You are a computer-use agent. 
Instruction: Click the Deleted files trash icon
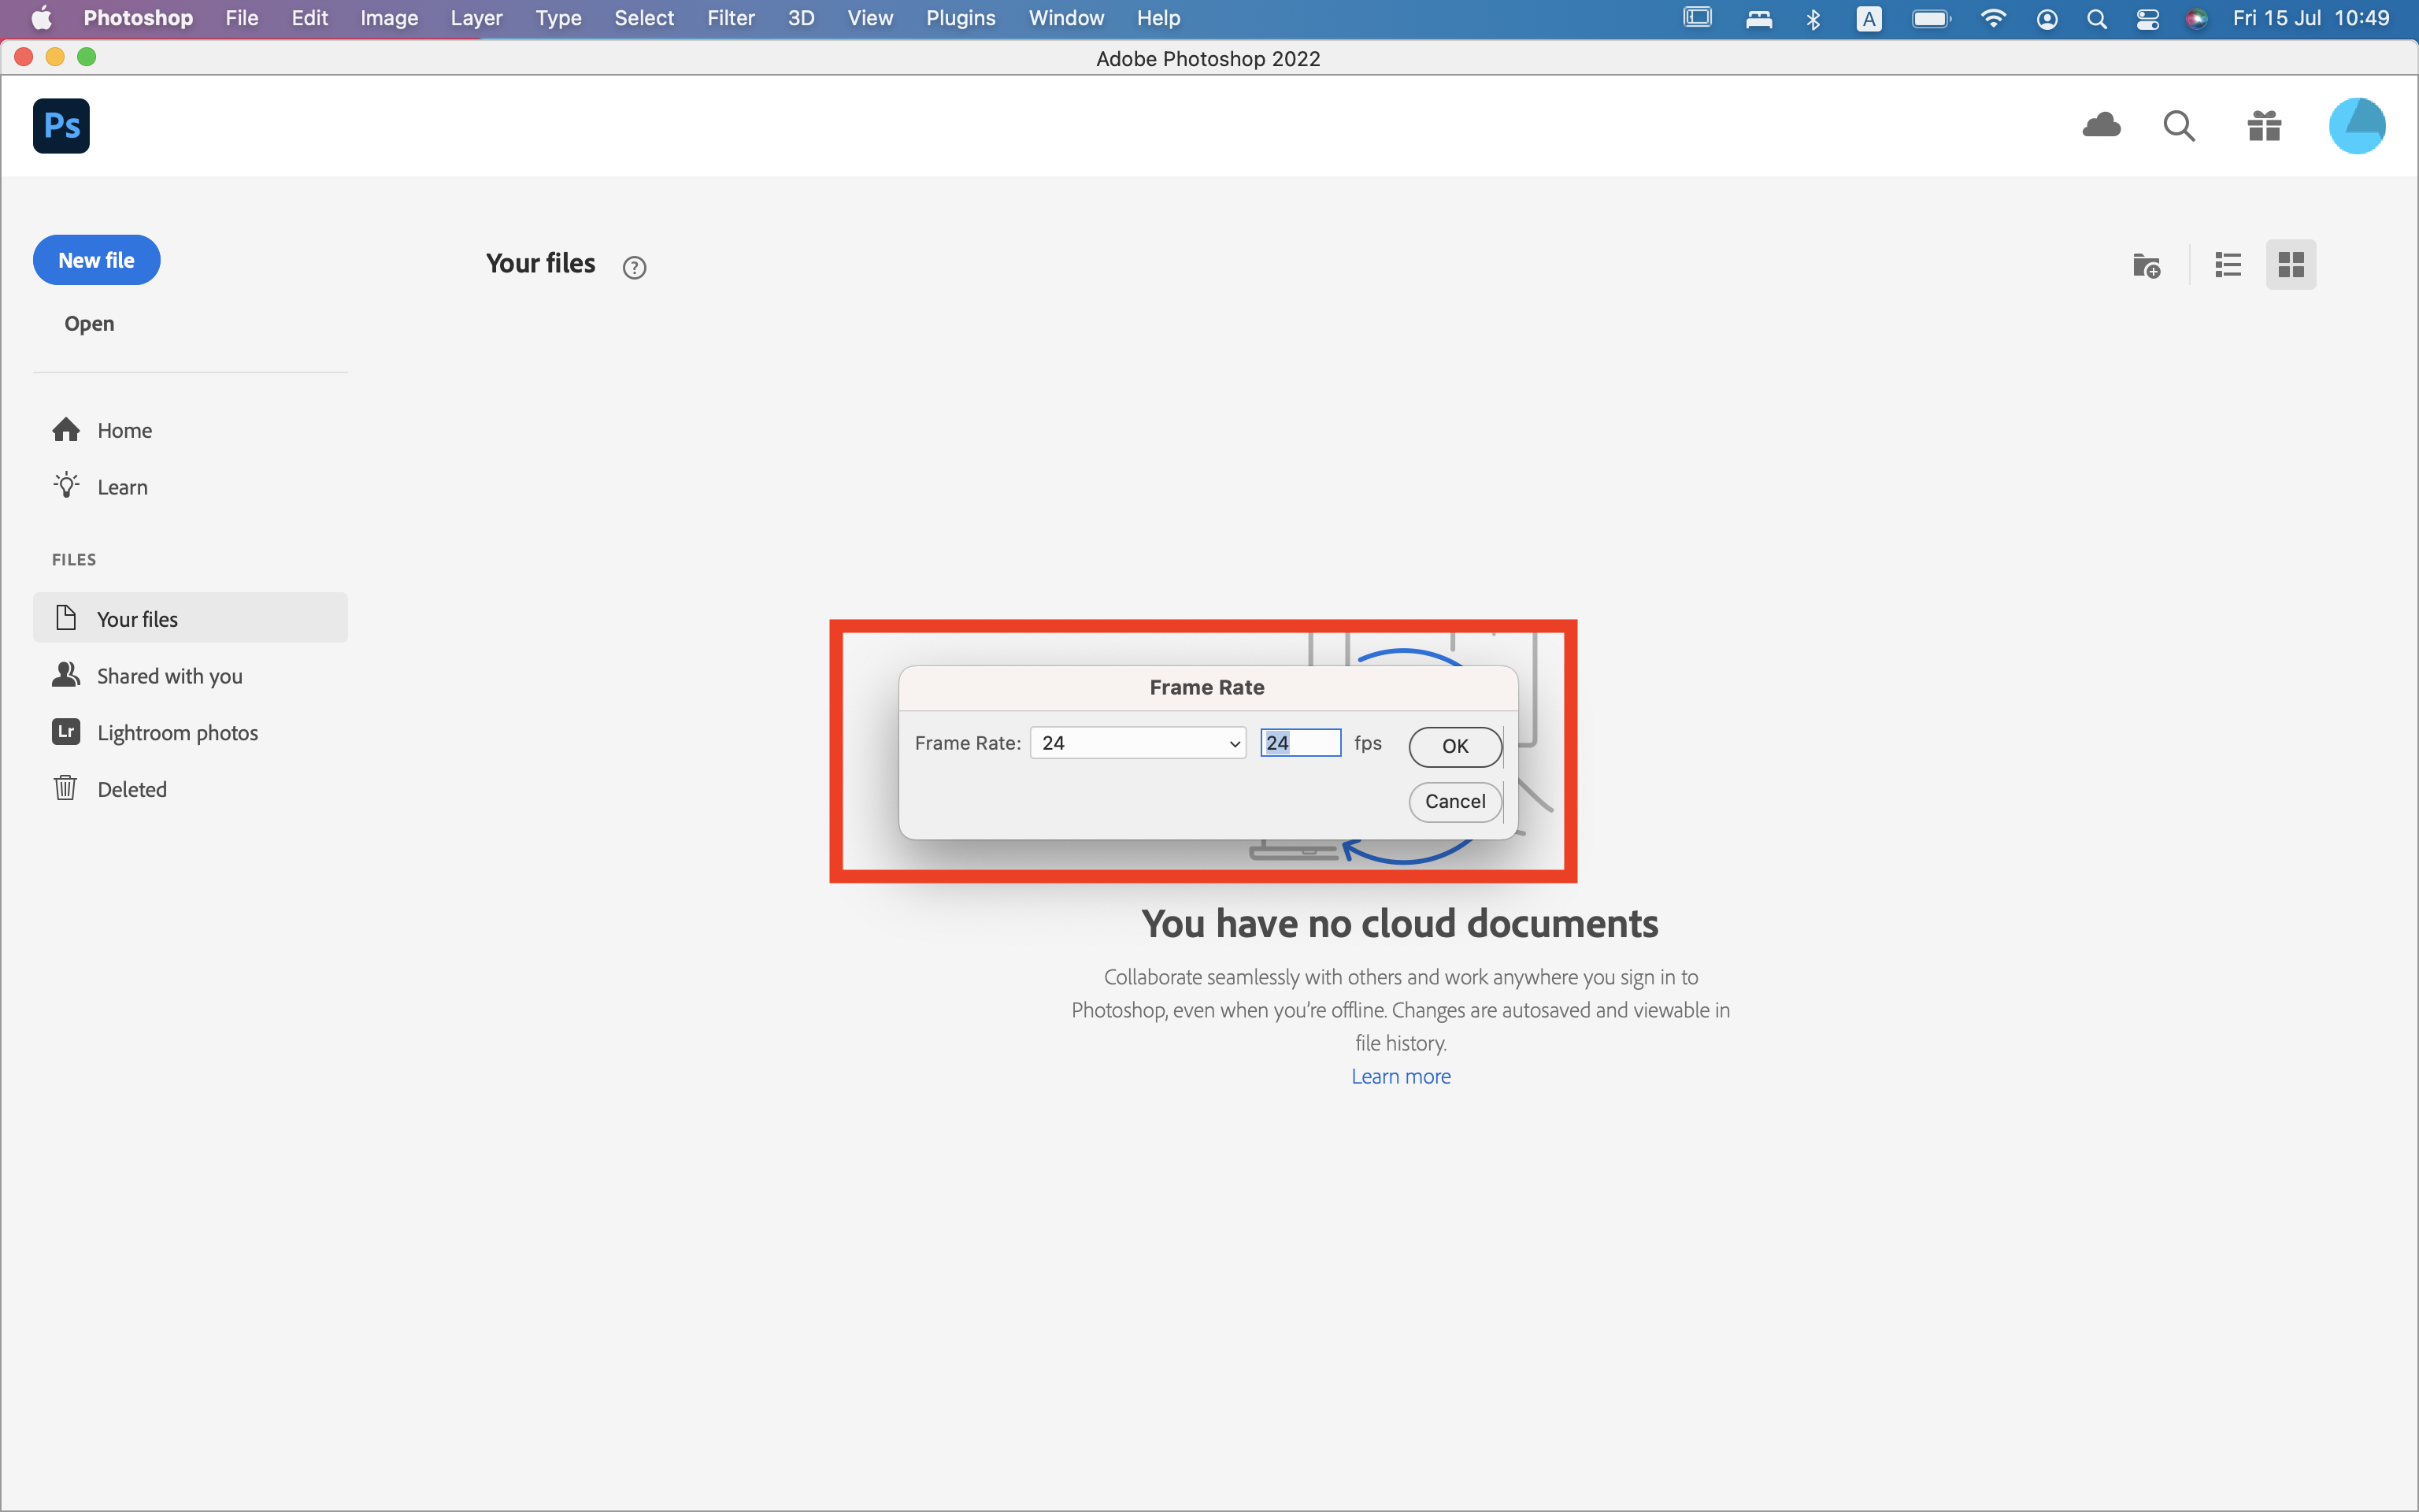coord(65,787)
